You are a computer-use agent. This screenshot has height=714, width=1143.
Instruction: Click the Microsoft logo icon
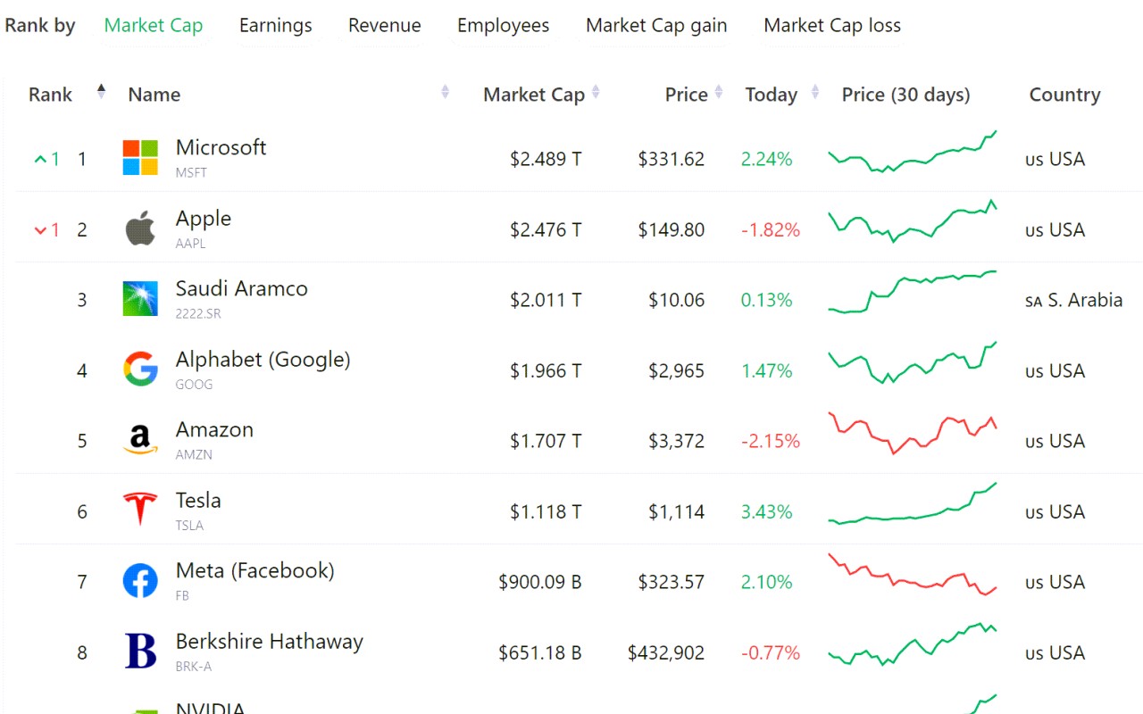(x=140, y=158)
